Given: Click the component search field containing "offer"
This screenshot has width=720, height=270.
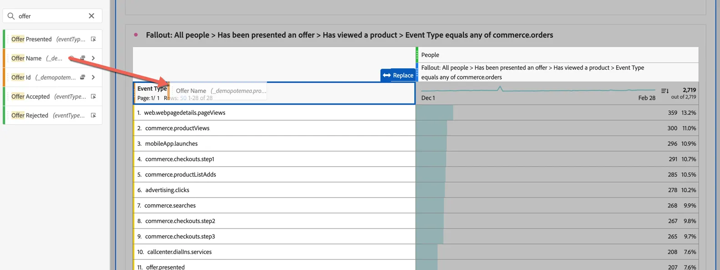Looking at the screenshot, I should (x=52, y=16).
